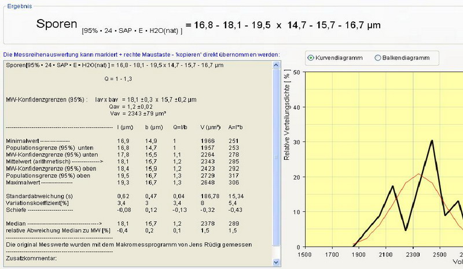Select the Kurvendiagramm radio button
Image resolution: width=463 pixels, height=269 pixels.
[312, 58]
